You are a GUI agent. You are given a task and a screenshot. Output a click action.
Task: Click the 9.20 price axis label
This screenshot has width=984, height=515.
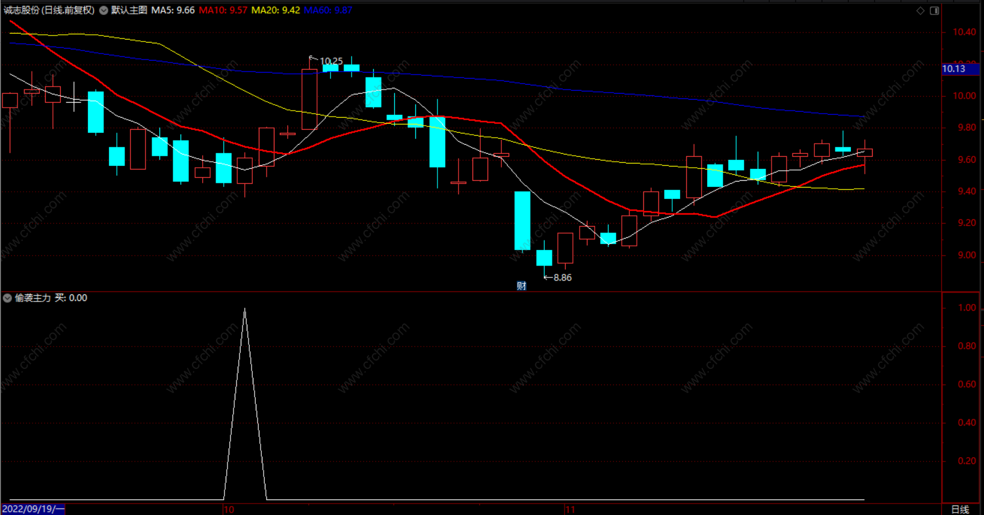tap(967, 223)
